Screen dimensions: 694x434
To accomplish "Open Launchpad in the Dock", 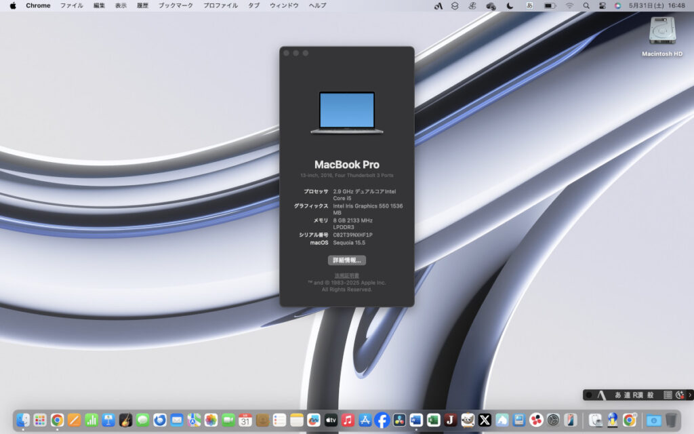I will (40, 420).
